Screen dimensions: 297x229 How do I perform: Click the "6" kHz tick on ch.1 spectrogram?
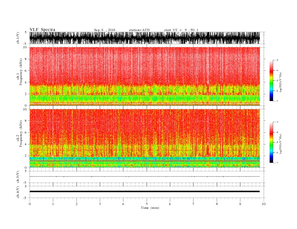tap(26, 71)
